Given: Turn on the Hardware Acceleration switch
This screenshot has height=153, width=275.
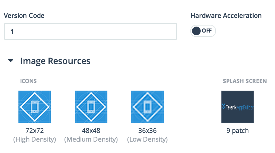Looking at the screenshot, I should (203, 31).
